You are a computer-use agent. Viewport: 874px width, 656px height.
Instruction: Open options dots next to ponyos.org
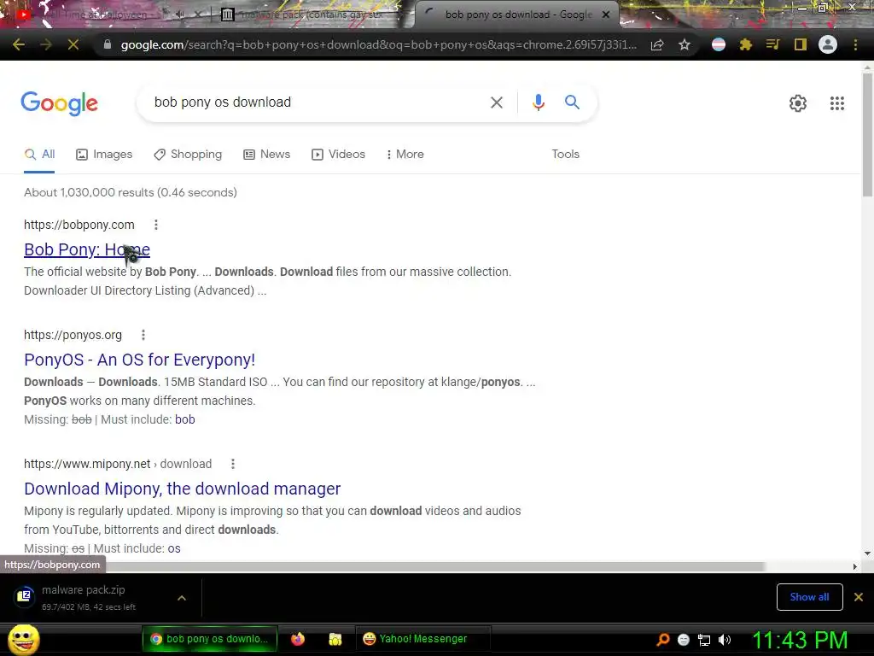[143, 335]
